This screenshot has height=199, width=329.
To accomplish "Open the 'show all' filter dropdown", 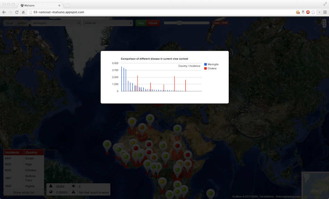I will tap(108, 23).
